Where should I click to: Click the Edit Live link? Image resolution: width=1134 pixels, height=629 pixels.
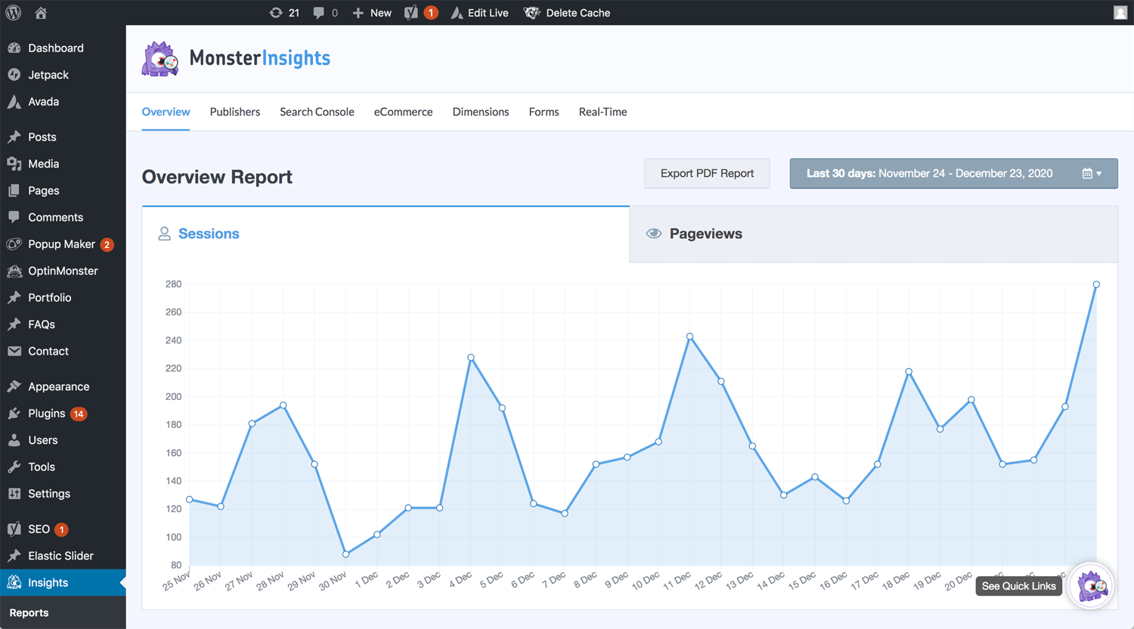(x=488, y=13)
